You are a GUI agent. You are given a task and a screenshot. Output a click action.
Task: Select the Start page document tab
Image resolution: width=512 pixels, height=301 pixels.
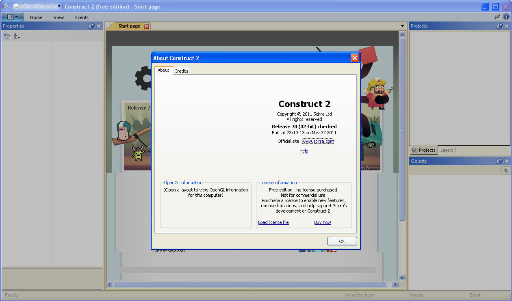click(129, 26)
